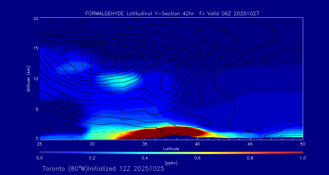Click the (ppbv) units label

(x=171, y=163)
